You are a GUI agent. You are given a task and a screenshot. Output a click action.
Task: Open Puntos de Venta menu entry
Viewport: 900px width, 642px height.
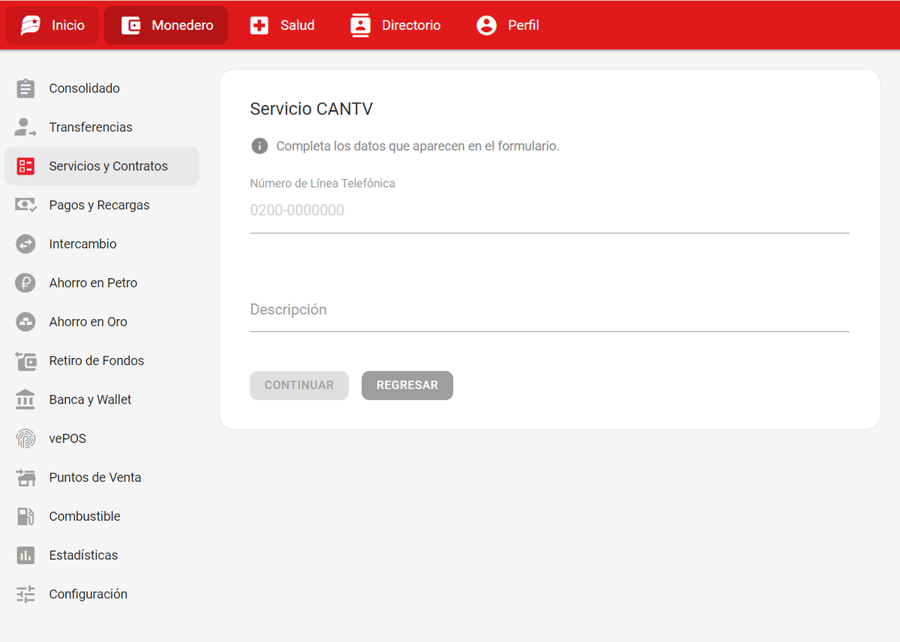click(102, 478)
